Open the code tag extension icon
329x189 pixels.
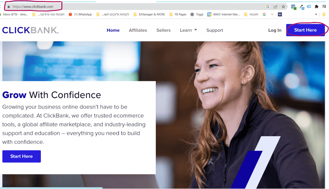(294, 7)
